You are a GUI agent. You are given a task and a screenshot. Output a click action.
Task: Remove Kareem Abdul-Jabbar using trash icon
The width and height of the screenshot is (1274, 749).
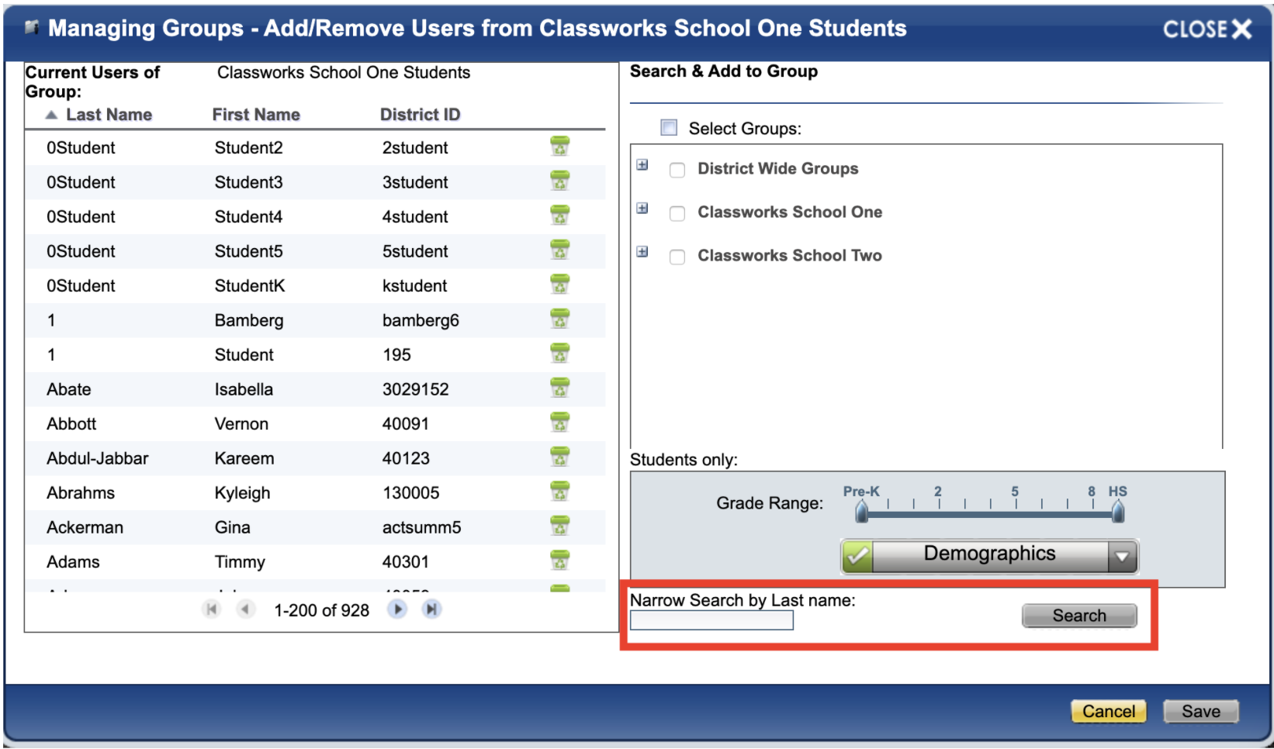coord(559,457)
